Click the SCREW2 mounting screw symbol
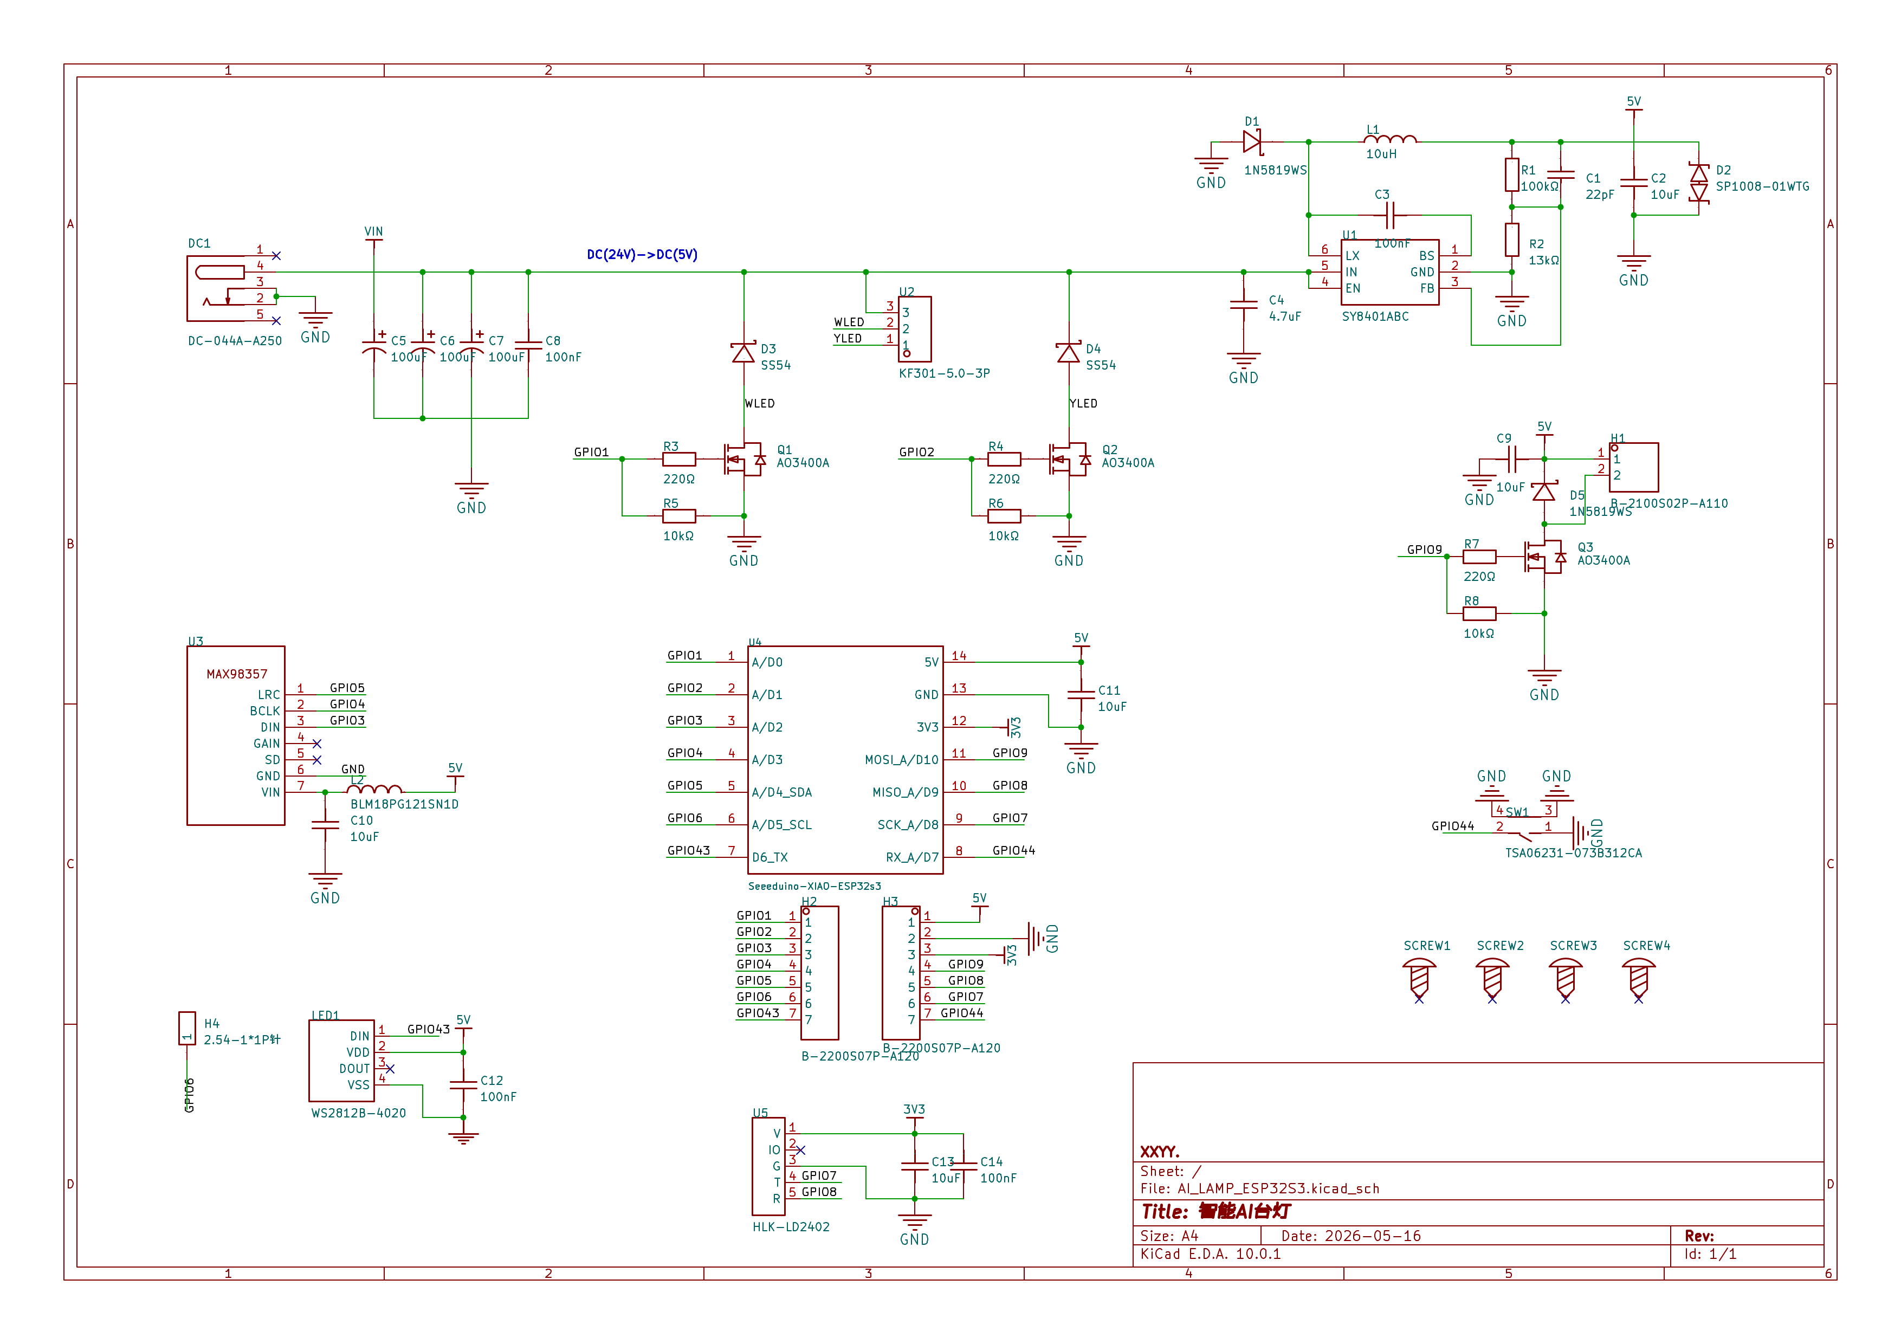Viewport: 1901px width, 1344px height. [1492, 980]
